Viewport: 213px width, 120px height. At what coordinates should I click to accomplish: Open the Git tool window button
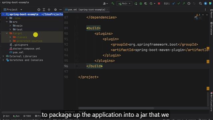6,116
